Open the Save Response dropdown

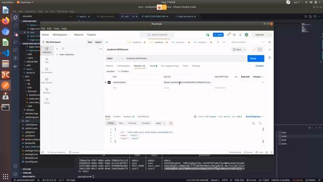pos(254,117)
